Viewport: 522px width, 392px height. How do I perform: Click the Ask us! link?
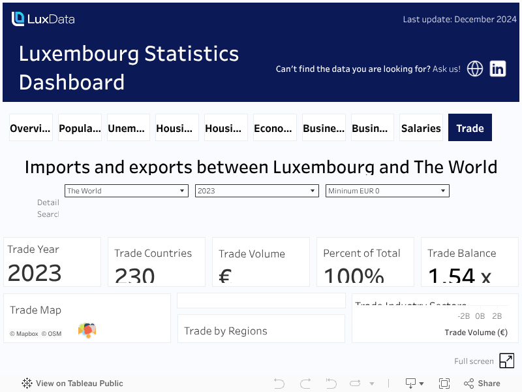pyautogui.click(x=446, y=69)
